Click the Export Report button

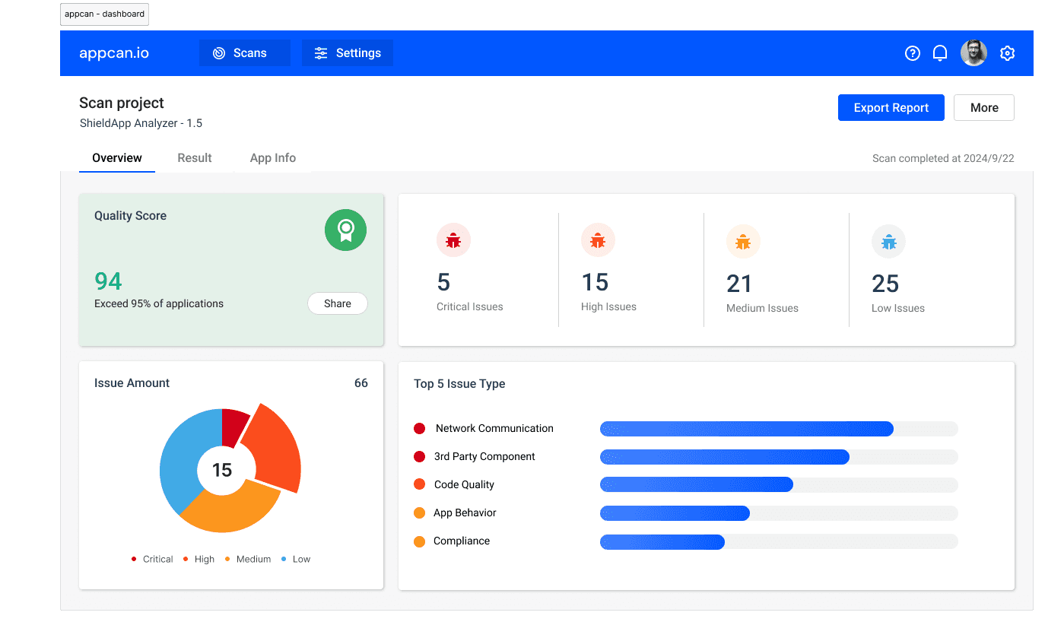pos(891,108)
